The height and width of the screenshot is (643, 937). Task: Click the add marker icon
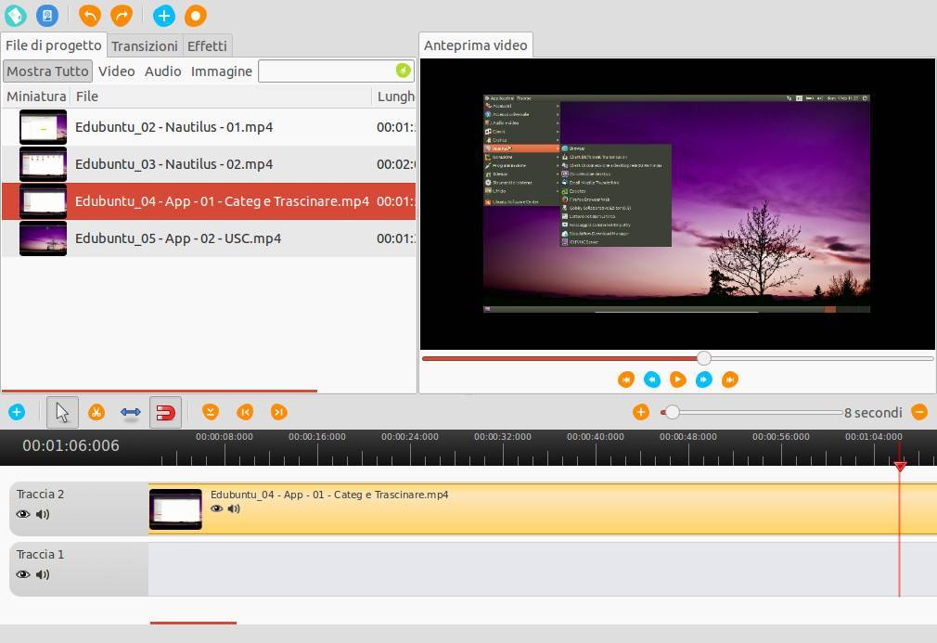pyautogui.click(x=211, y=412)
